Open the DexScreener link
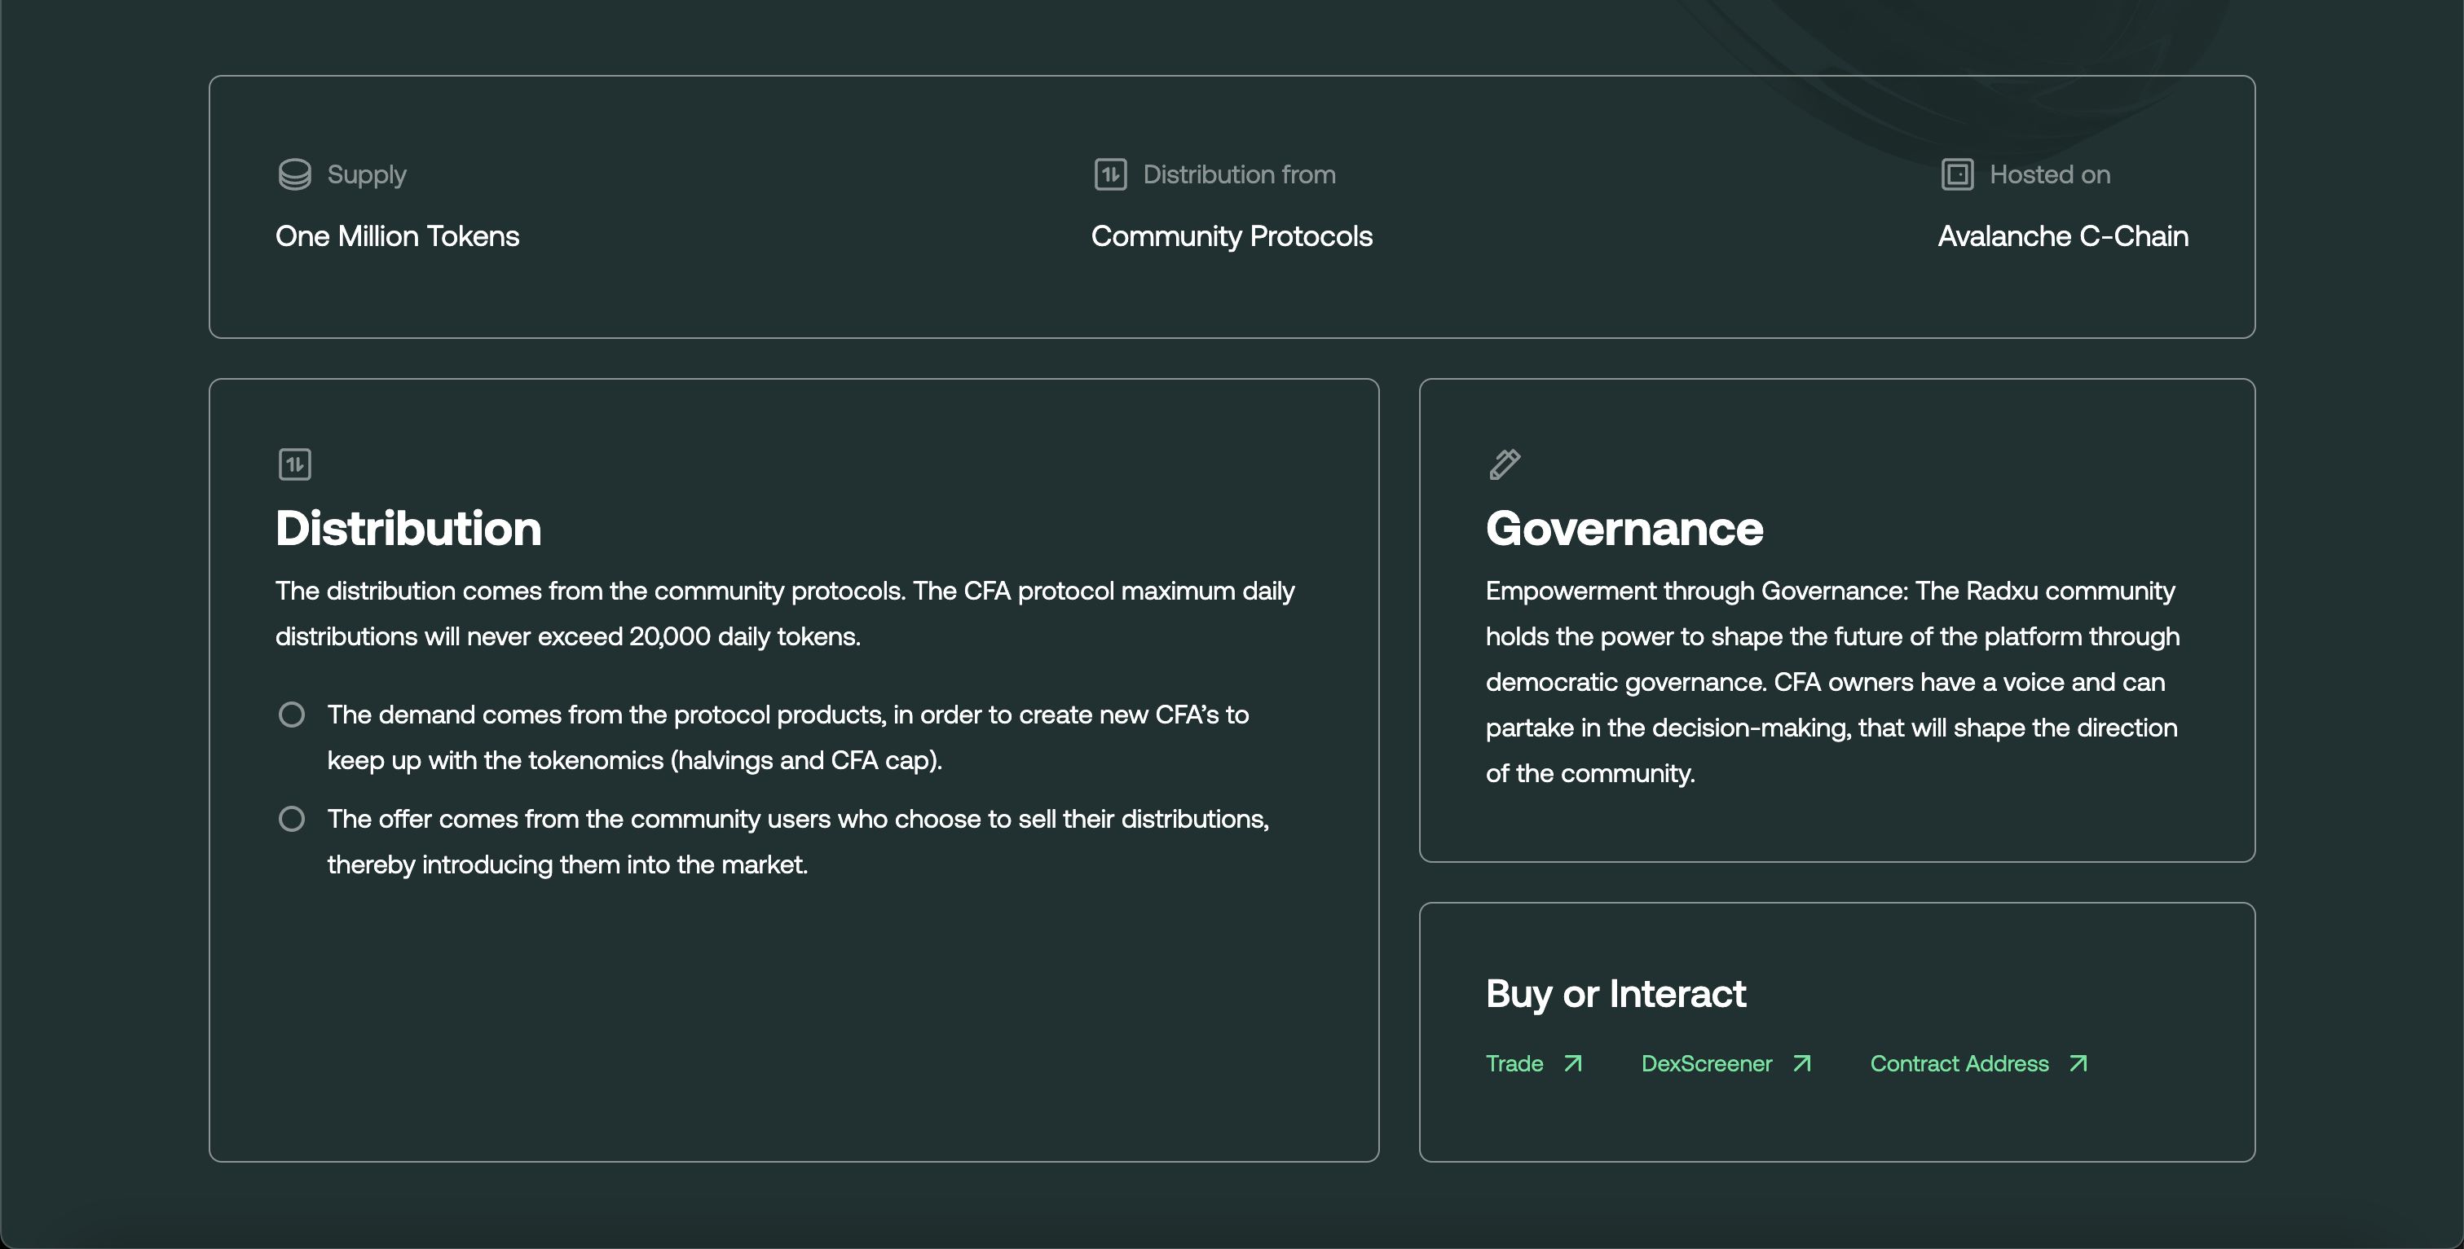Viewport: 2464px width, 1249px height. click(1707, 1063)
